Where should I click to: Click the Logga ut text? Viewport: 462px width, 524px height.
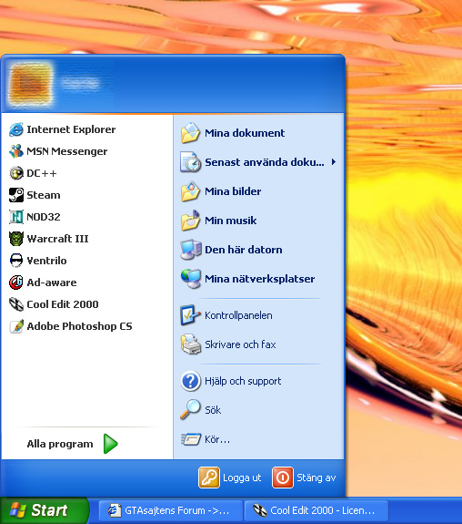[242, 478]
